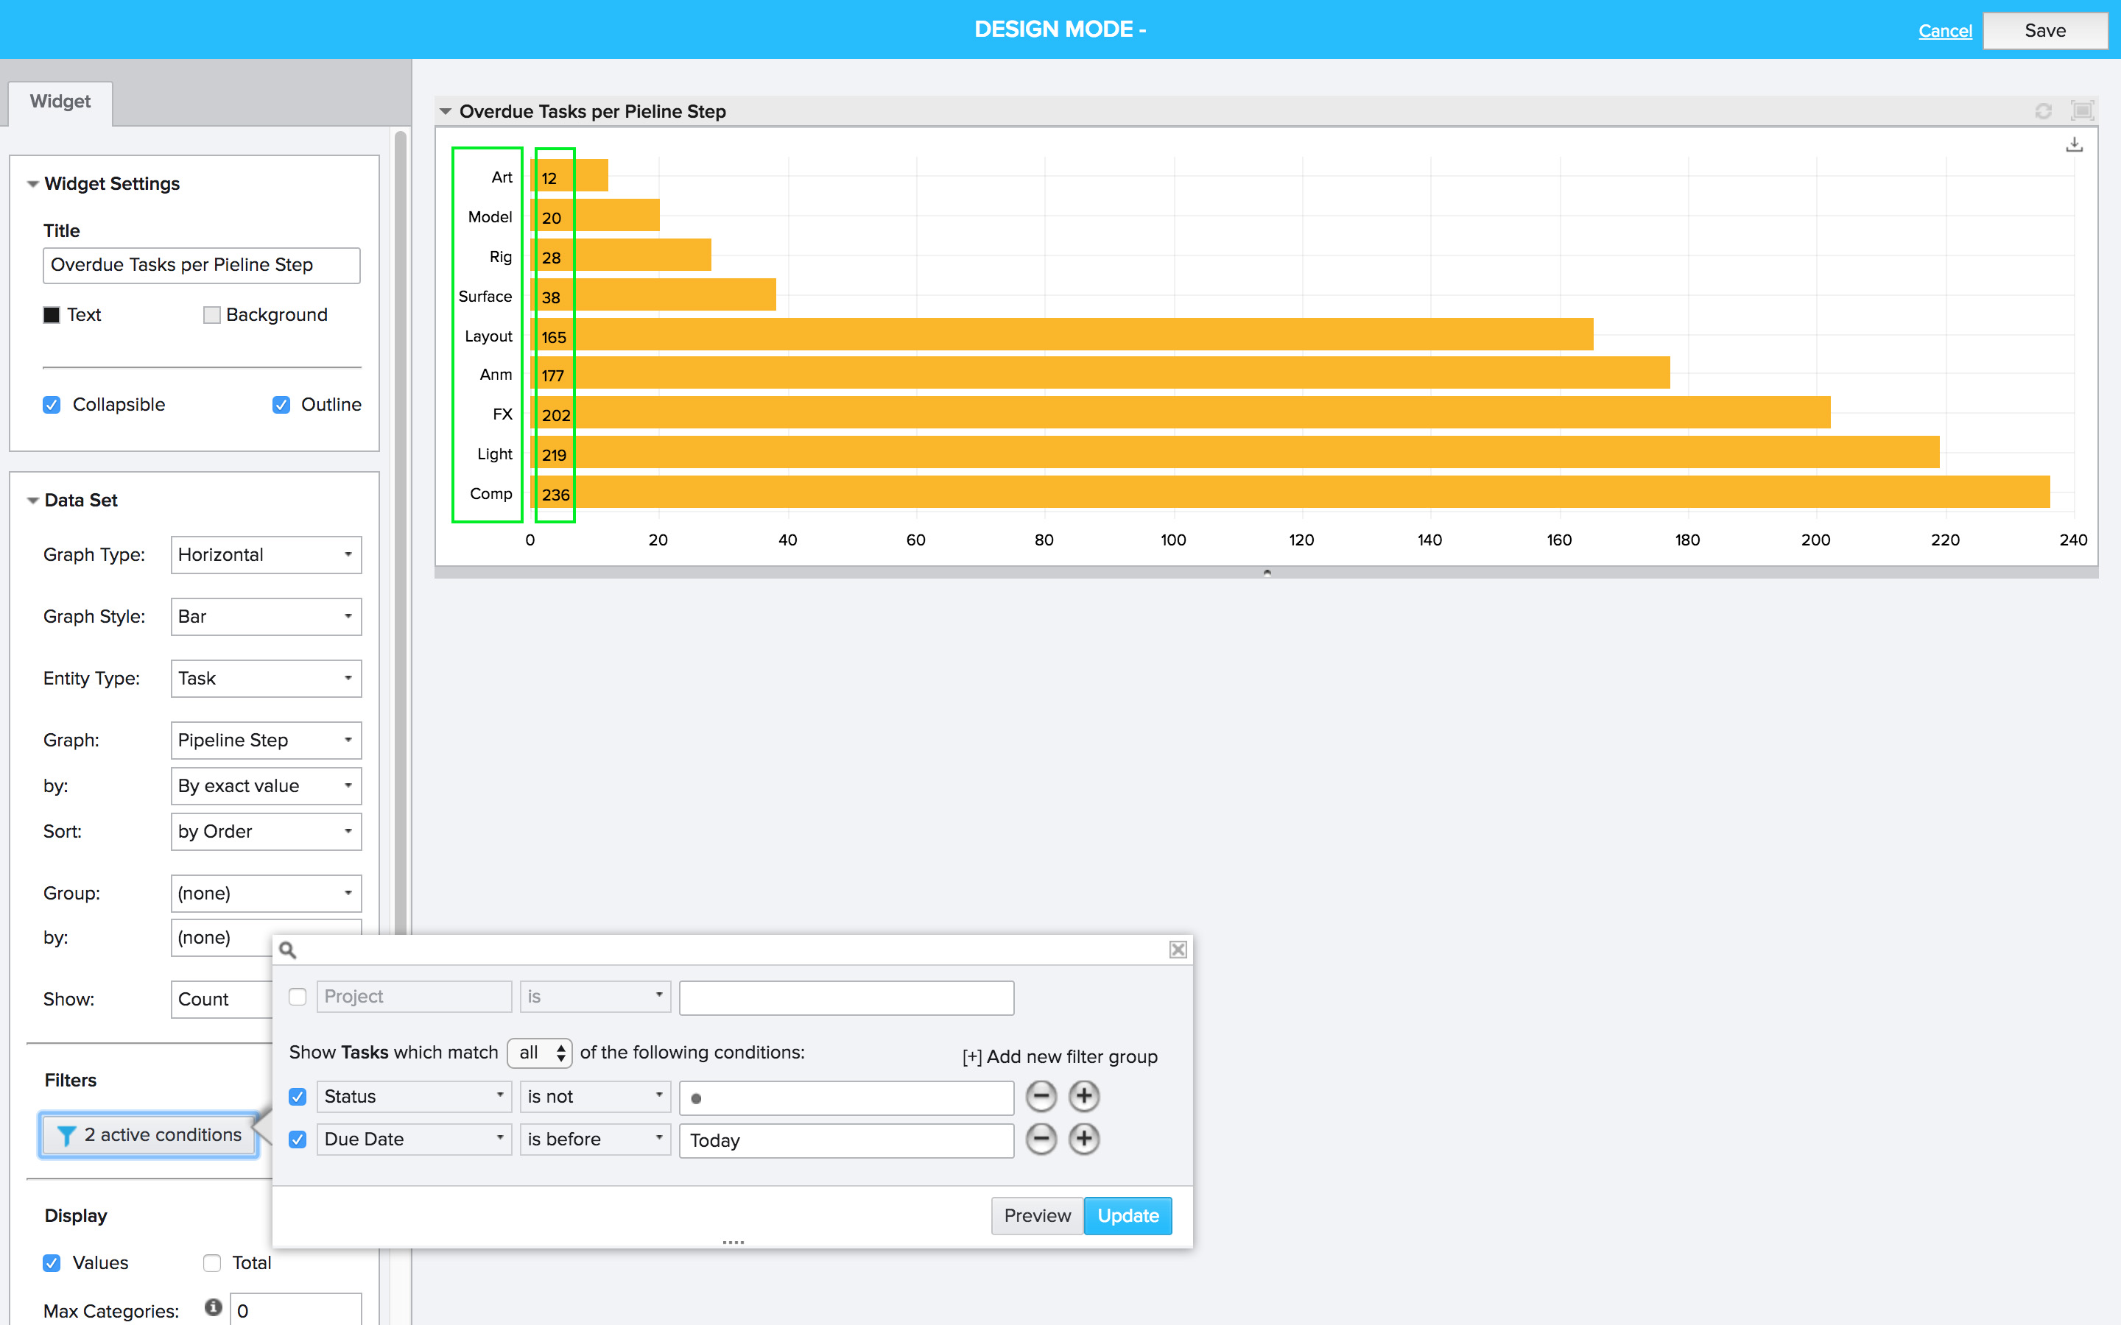
Task: Open the Graph Style dropdown
Action: (x=266, y=616)
